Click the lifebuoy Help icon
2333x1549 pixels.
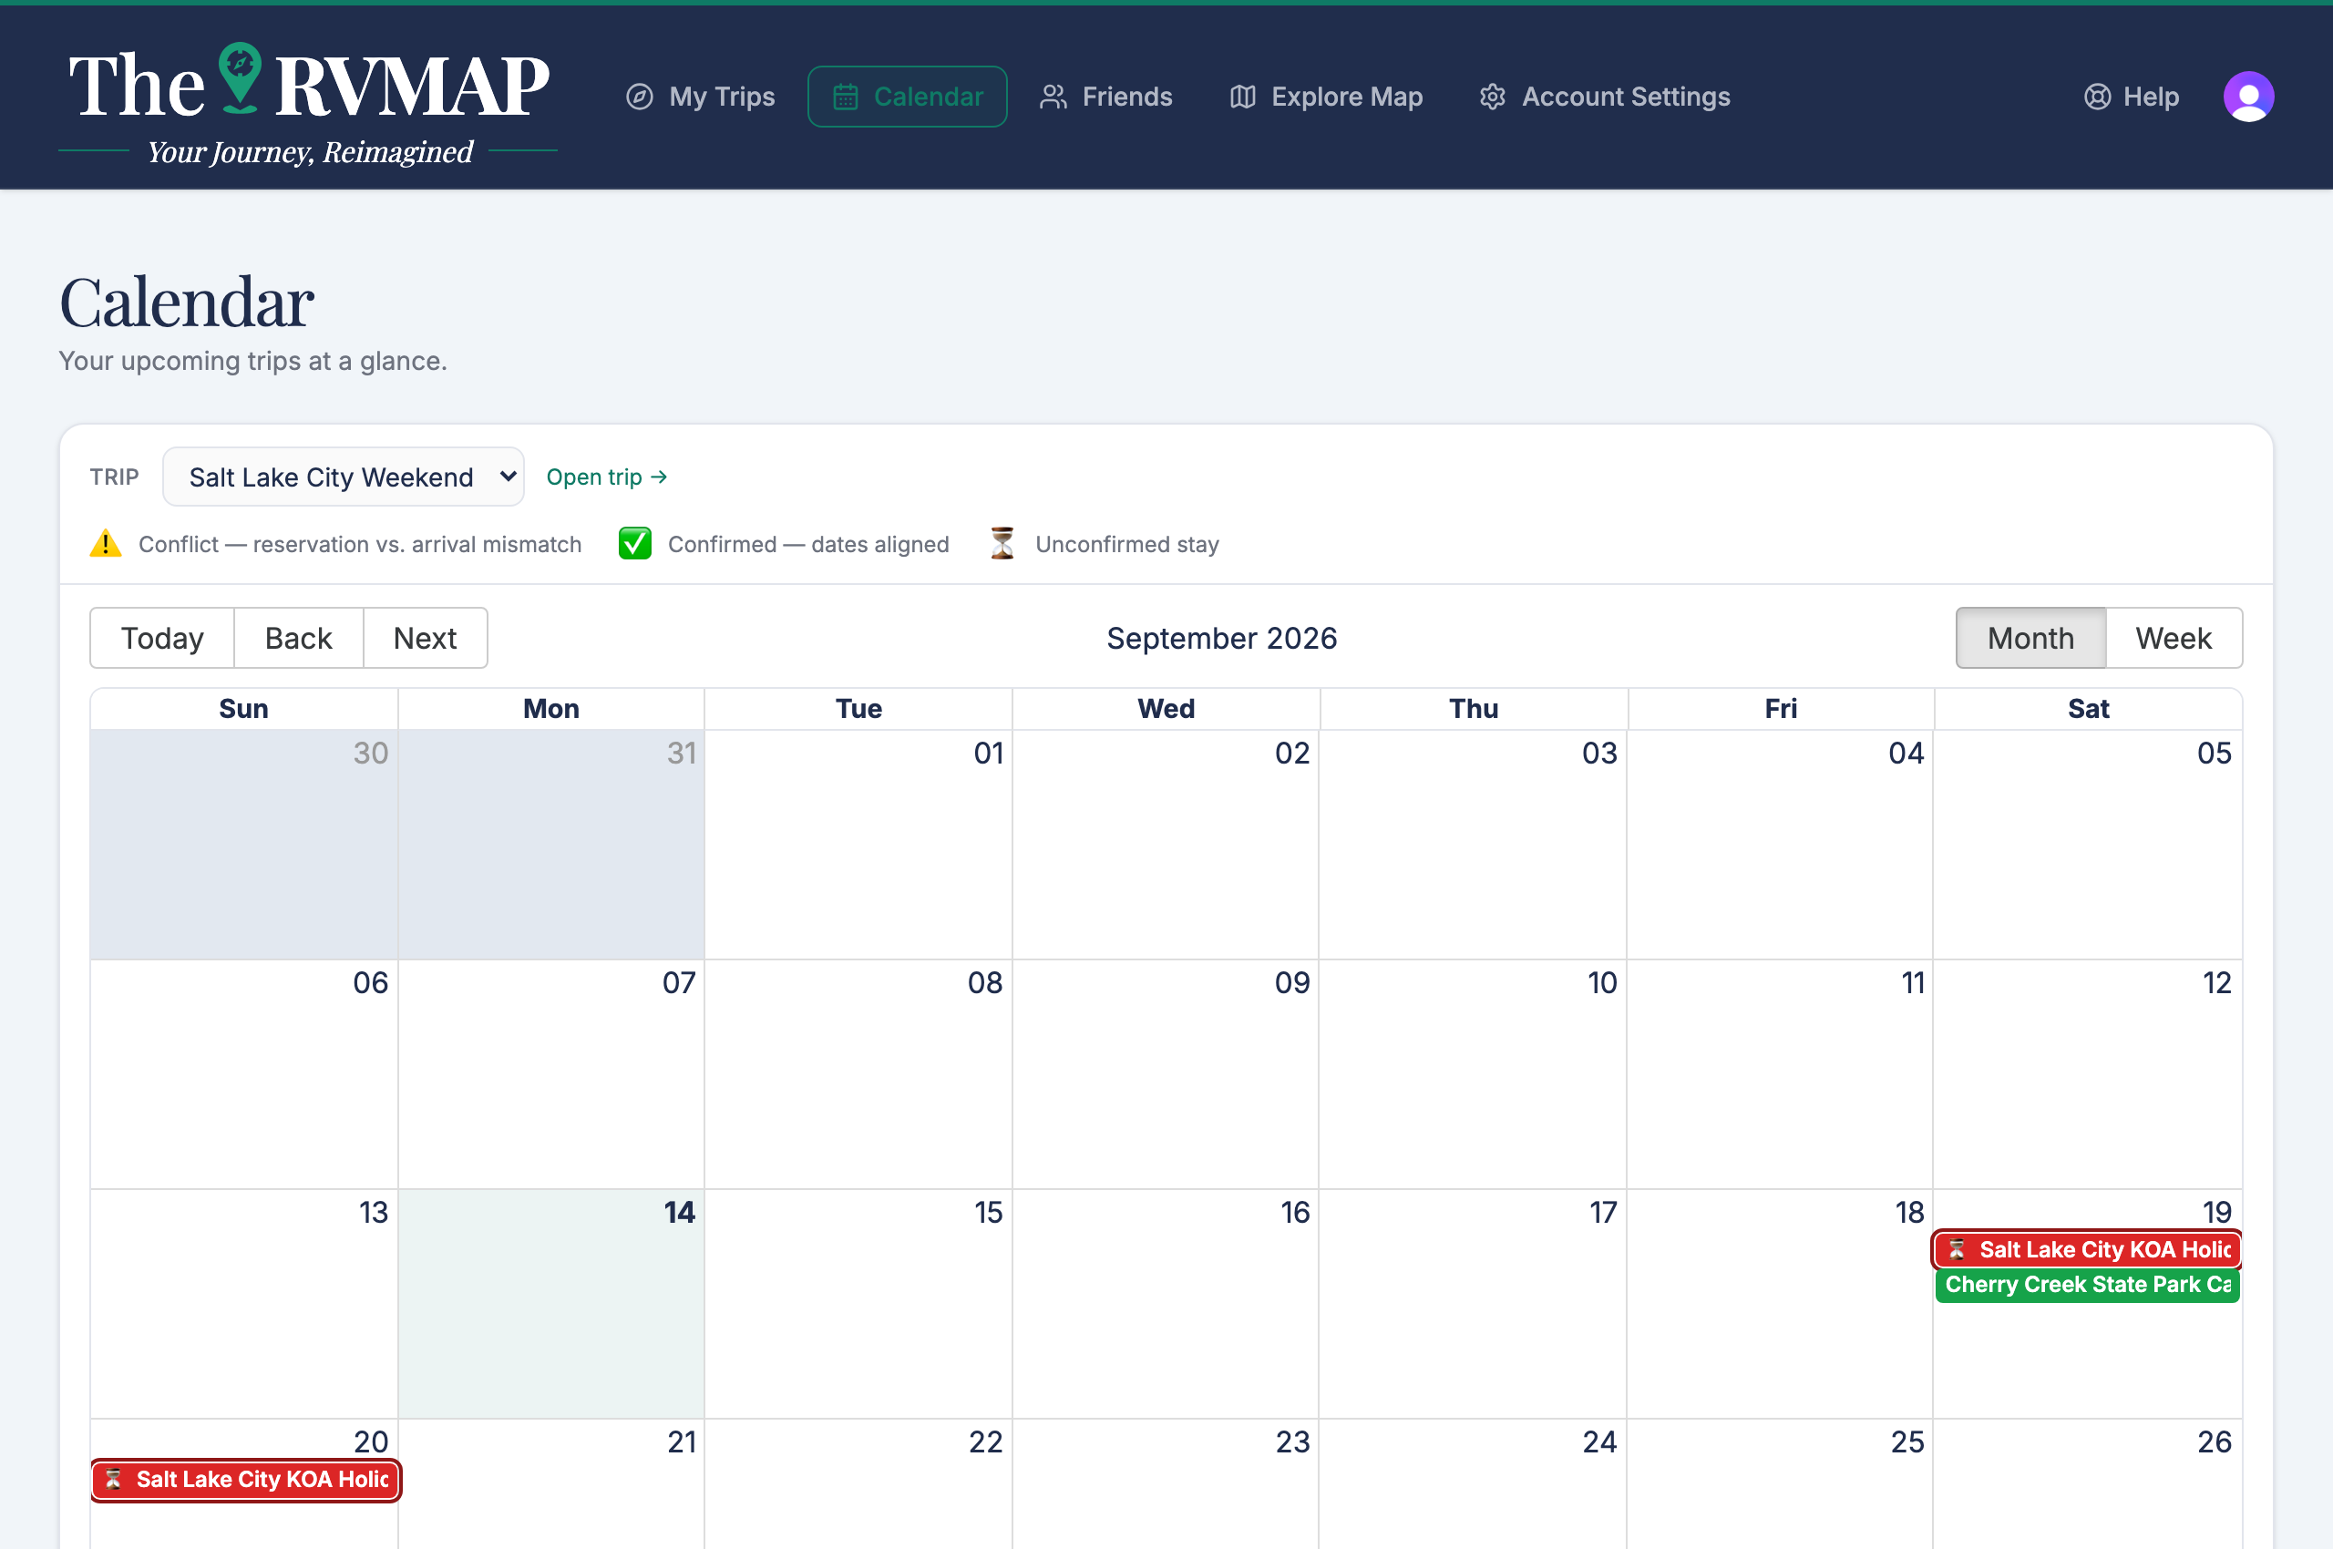pos(2097,97)
